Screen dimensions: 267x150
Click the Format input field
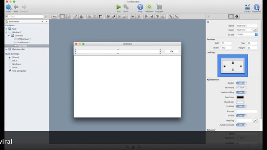point(247,111)
